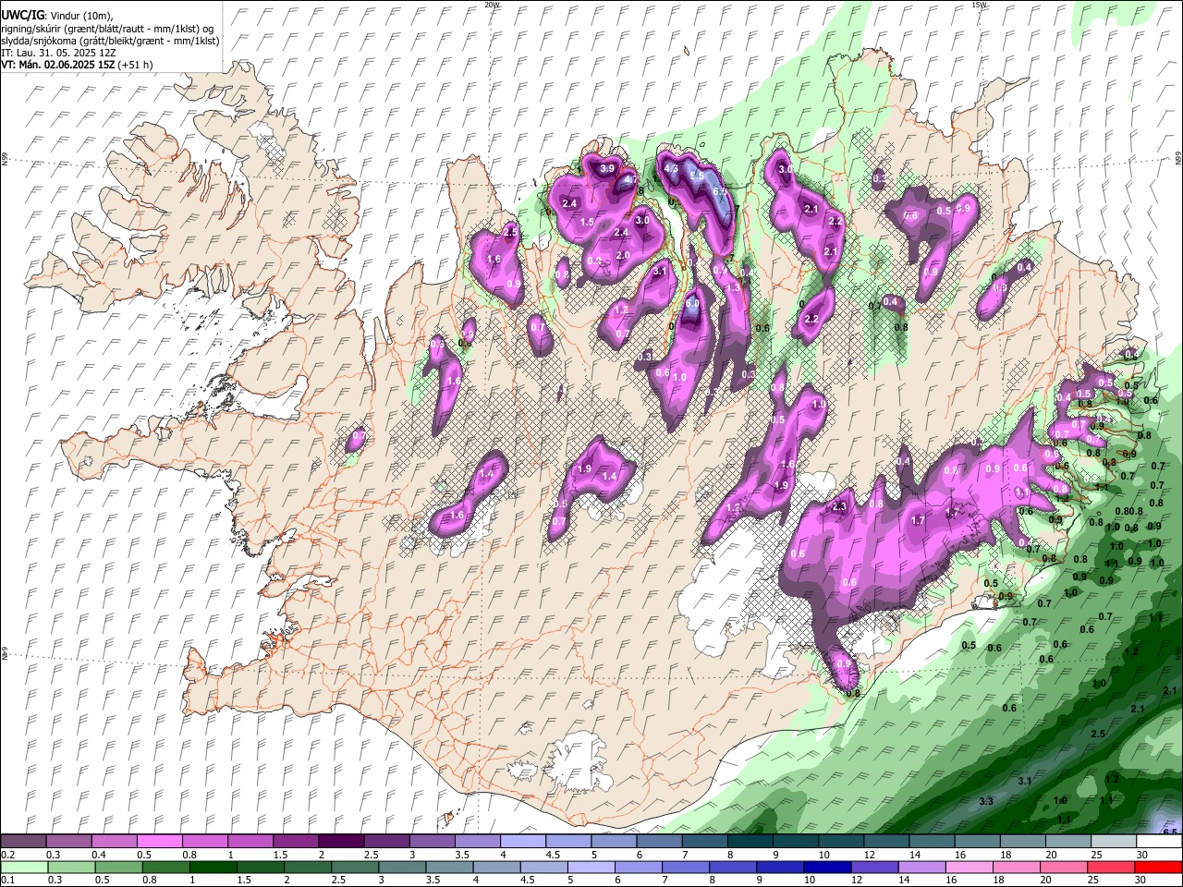Click the 'slydda/snjókoma' description line
The height and width of the screenshot is (887, 1183).
coord(110,41)
